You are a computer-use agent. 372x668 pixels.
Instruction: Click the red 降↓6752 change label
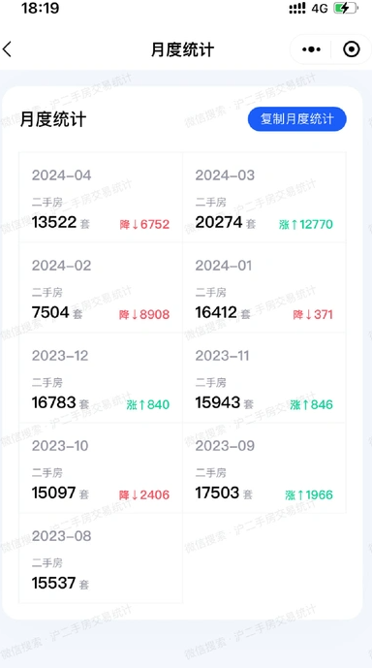pyautogui.click(x=144, y=225)
